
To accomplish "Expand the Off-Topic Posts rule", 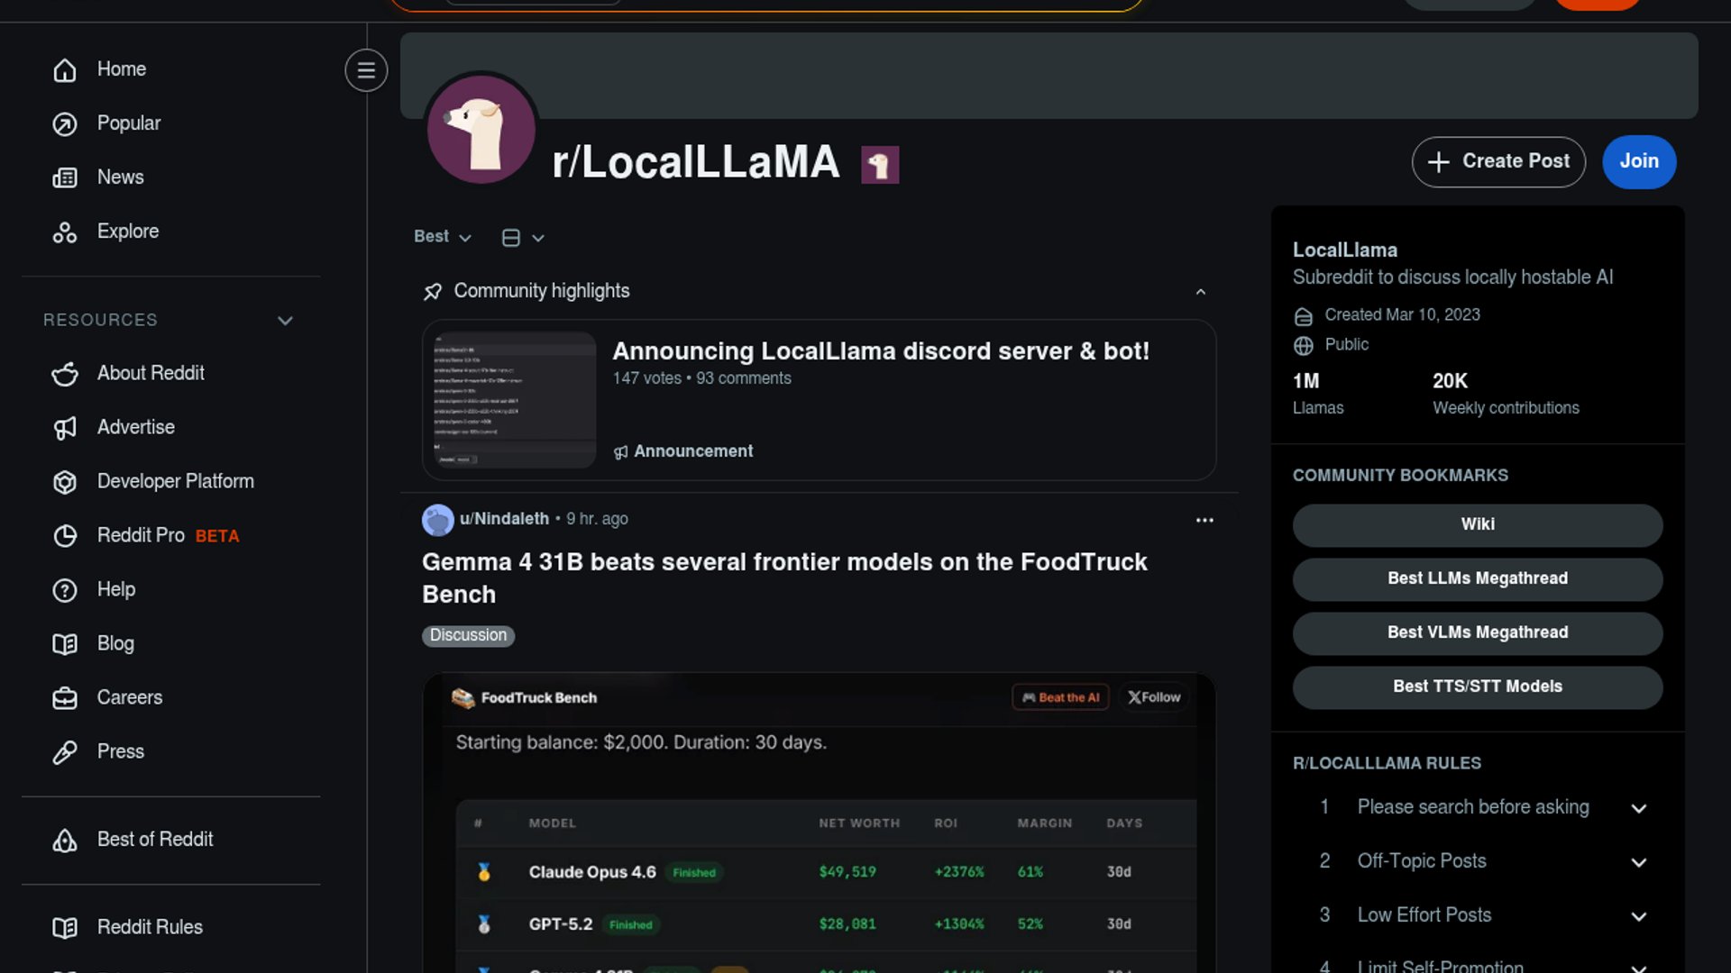I will coord(1638,862).
